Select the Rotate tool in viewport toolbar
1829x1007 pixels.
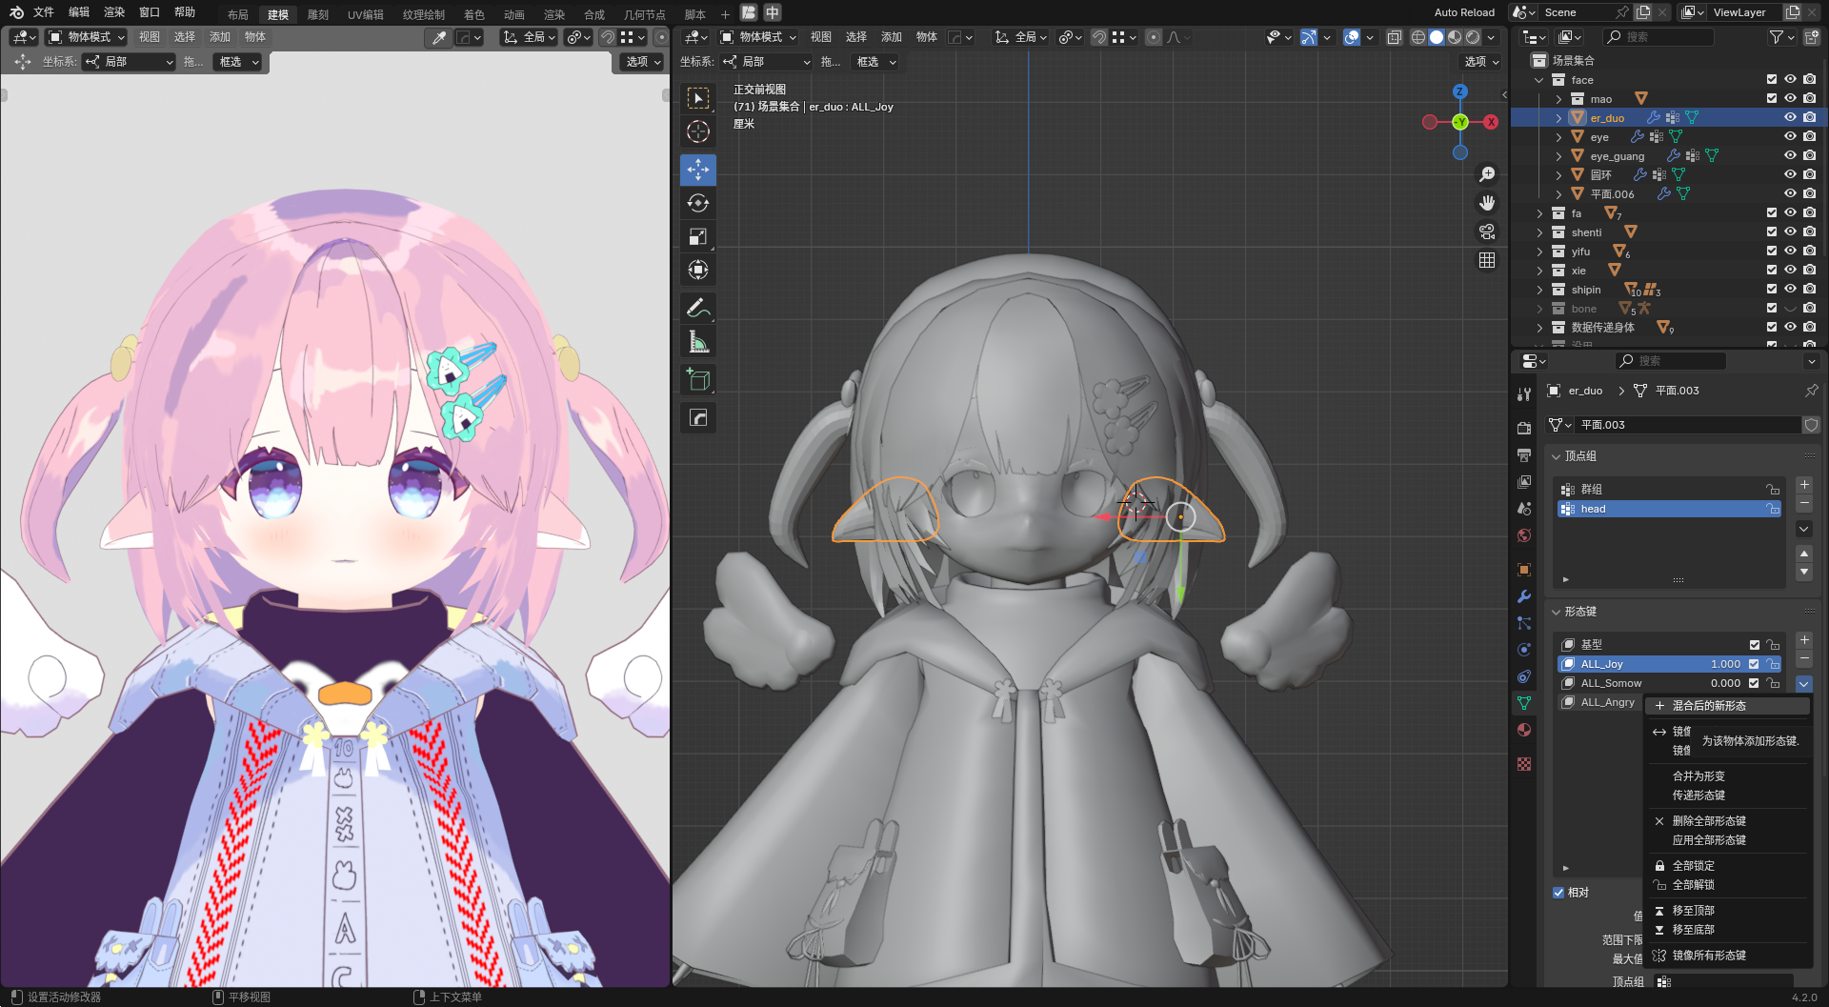pos(697,203)
